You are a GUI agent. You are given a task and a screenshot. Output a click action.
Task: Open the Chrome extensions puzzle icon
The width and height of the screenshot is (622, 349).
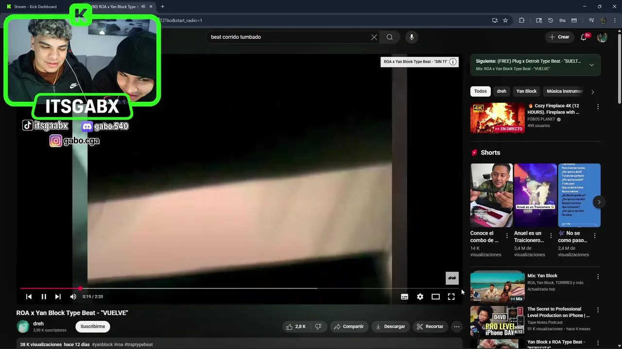[x=521, y=20]
